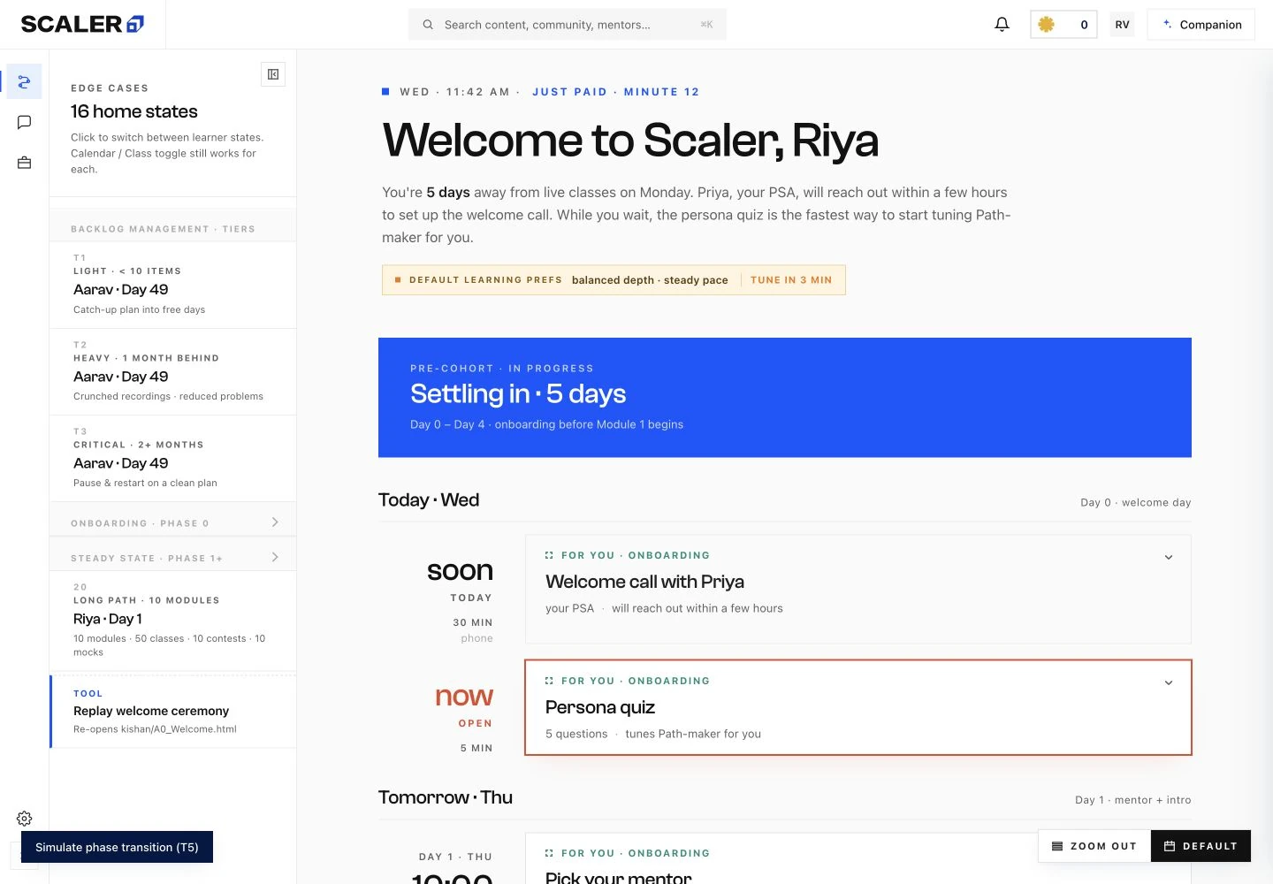This screenshot has width=1273, height=884.
Task: Open the Companion assistant button
Action: [1201, 25]
